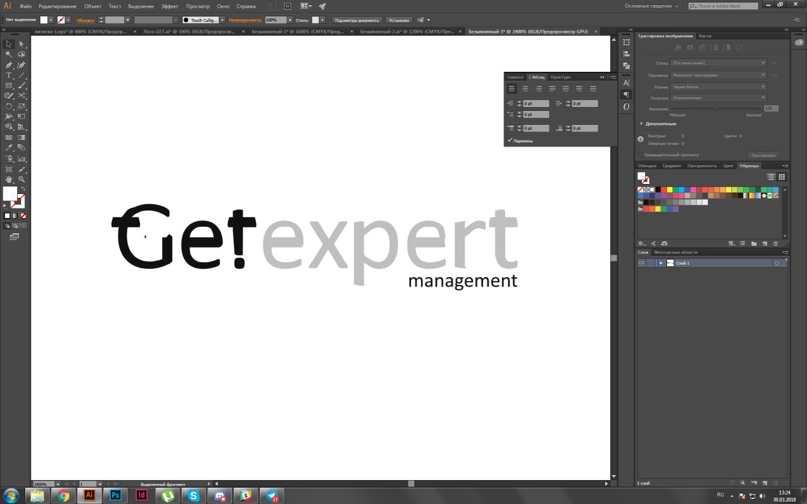Select the Scissors tool
This screenshot has height=504, width=807.
coord(21,96)
